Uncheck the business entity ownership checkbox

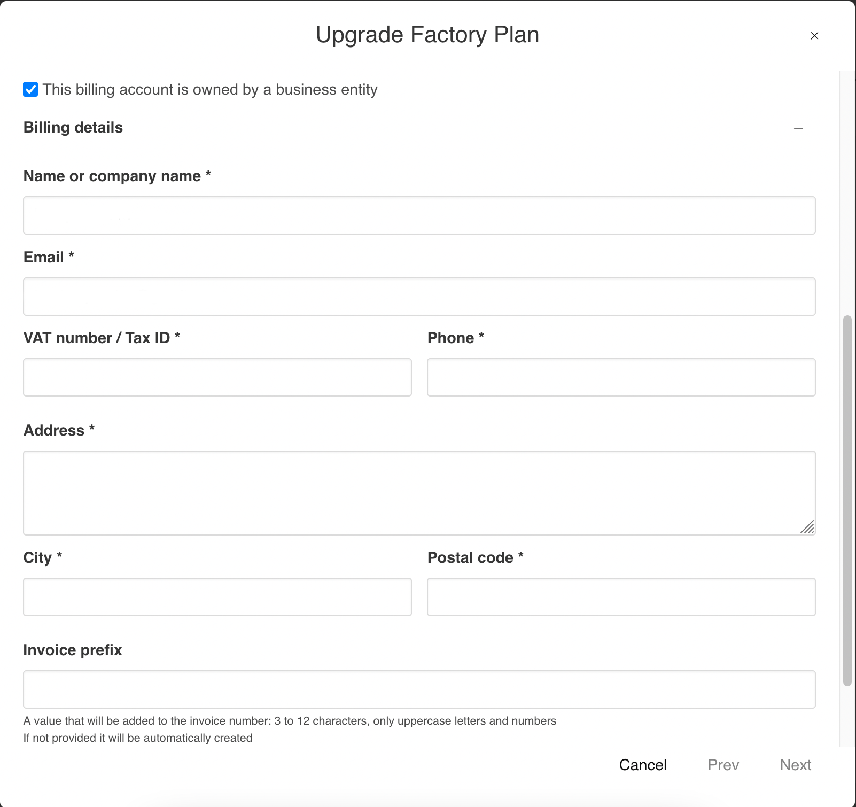click(30, 89)
